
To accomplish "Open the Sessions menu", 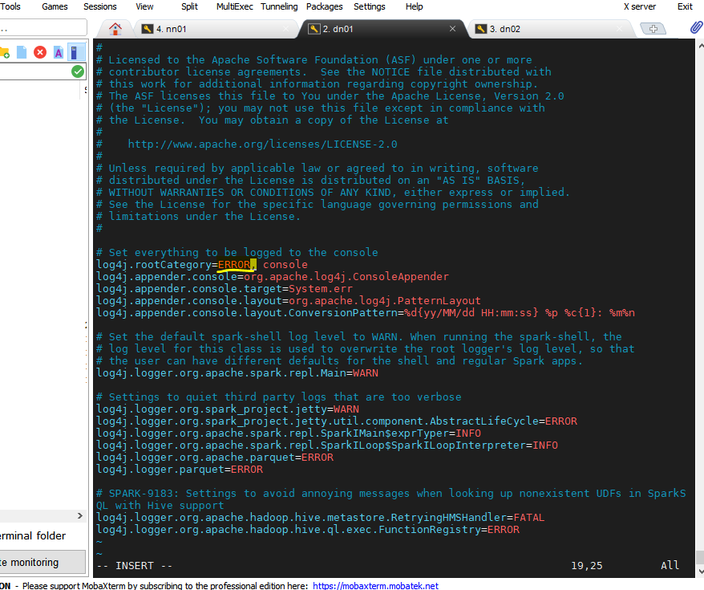I will [x=100, y=6].
